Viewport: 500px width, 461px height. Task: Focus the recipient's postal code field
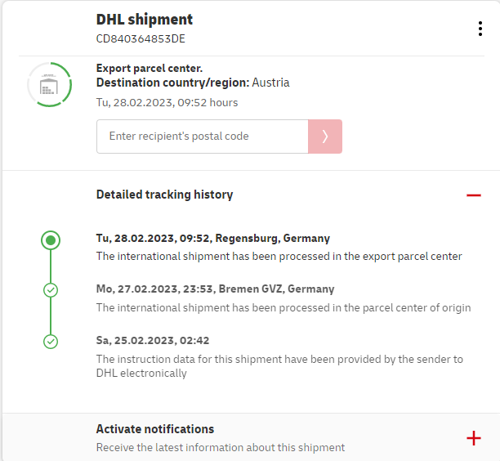(x=202, y=137)
